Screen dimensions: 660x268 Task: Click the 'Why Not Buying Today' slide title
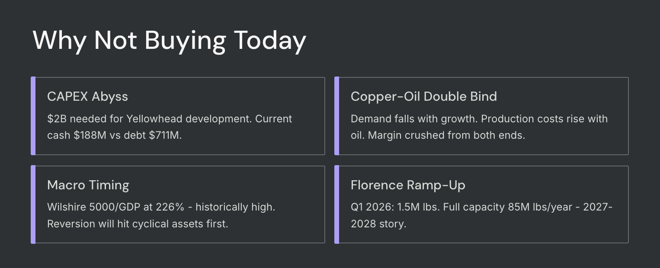click(170, 41)
